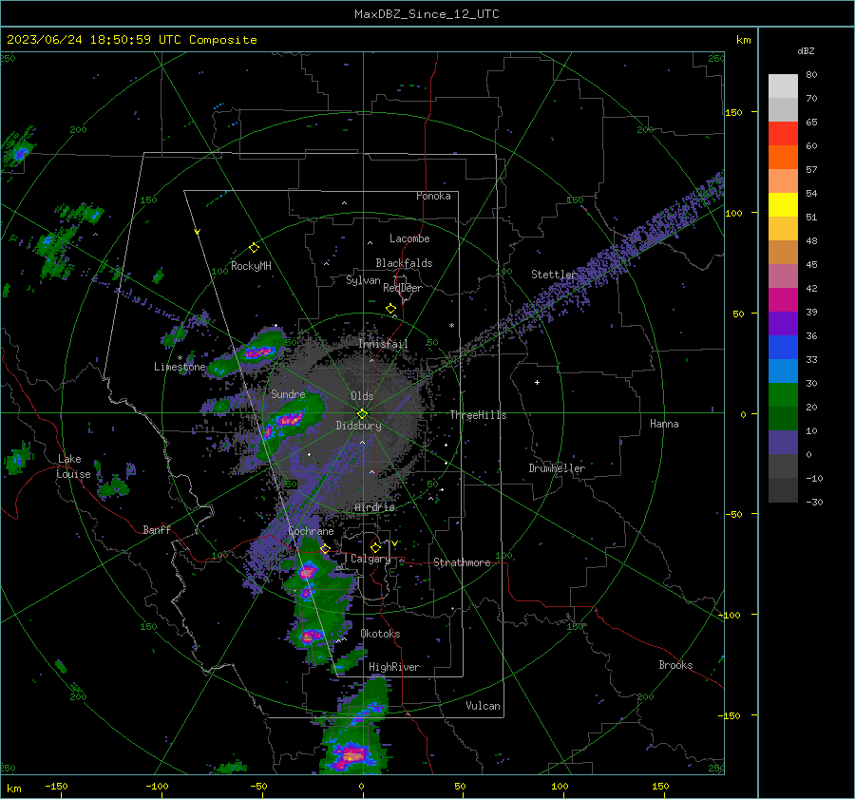Click the Ponoka city label
The image size is (855, 799).
tap(433, 196)
